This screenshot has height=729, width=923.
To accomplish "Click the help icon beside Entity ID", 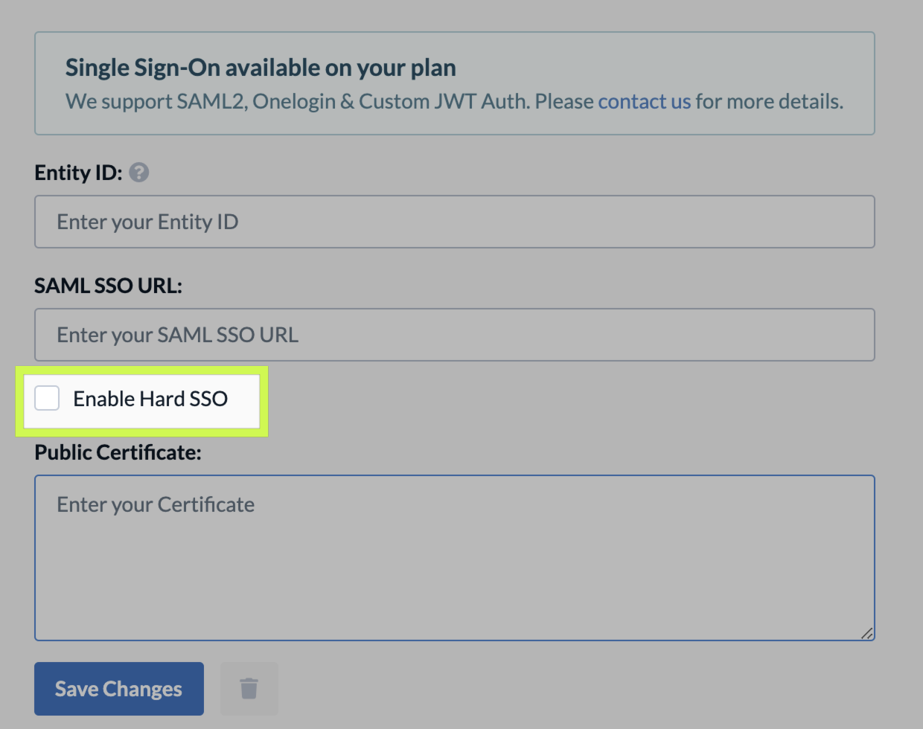I will pos(138,173).
